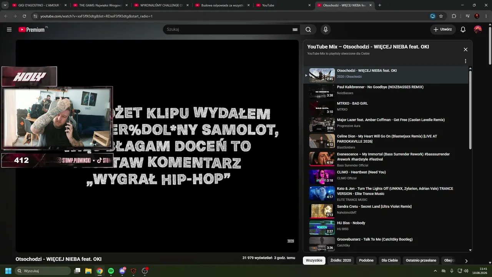Click the address bar URL

(x=96, y=16)
